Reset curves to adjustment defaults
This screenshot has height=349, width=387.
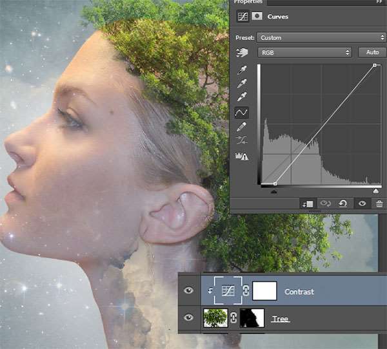pyautogui.click(x=343, y=203)
